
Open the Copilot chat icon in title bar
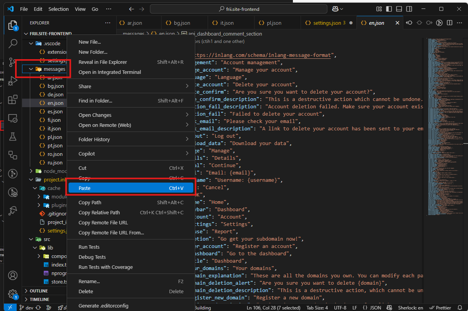[336, 9]
